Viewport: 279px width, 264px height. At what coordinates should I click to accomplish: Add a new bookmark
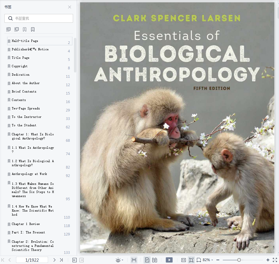tap(24, 29)
